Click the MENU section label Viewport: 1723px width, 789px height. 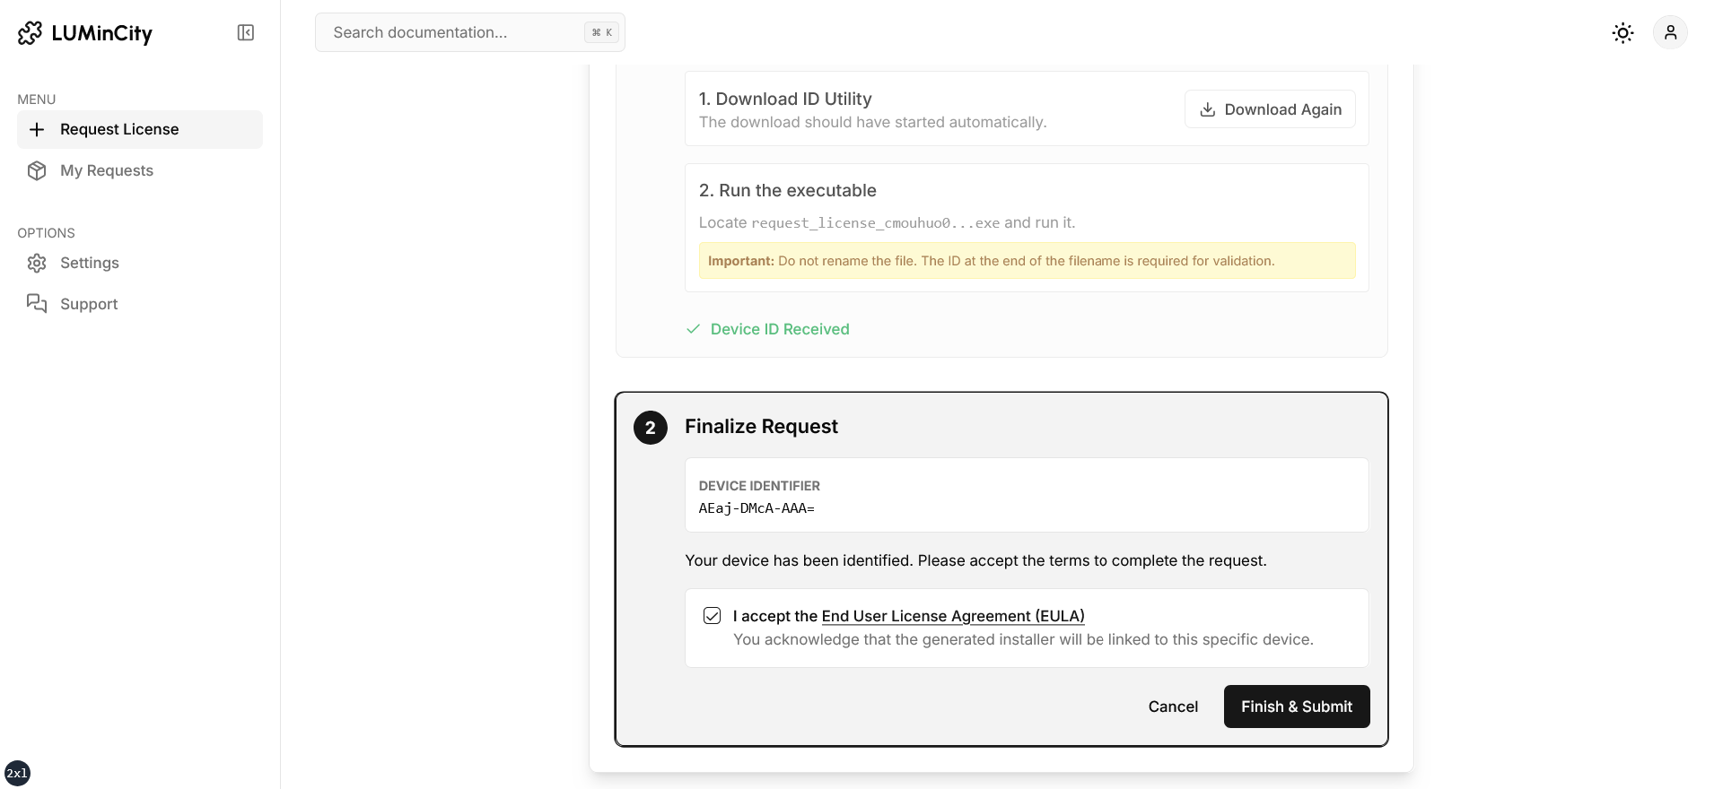pos(37,100)
